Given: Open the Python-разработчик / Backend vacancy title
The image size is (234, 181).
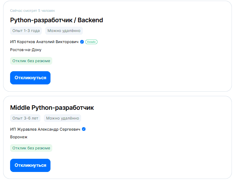Looking at the screenshot, I should (x=56, y=20).
